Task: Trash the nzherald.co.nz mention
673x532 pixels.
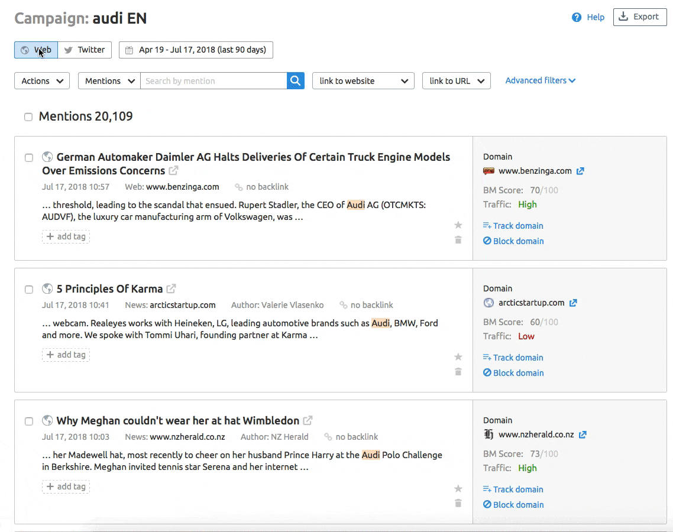Action: coord(458,503)
